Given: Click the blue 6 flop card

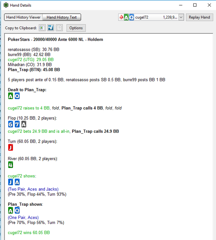Looking at the screenshot, I should [x=11, y=124].
